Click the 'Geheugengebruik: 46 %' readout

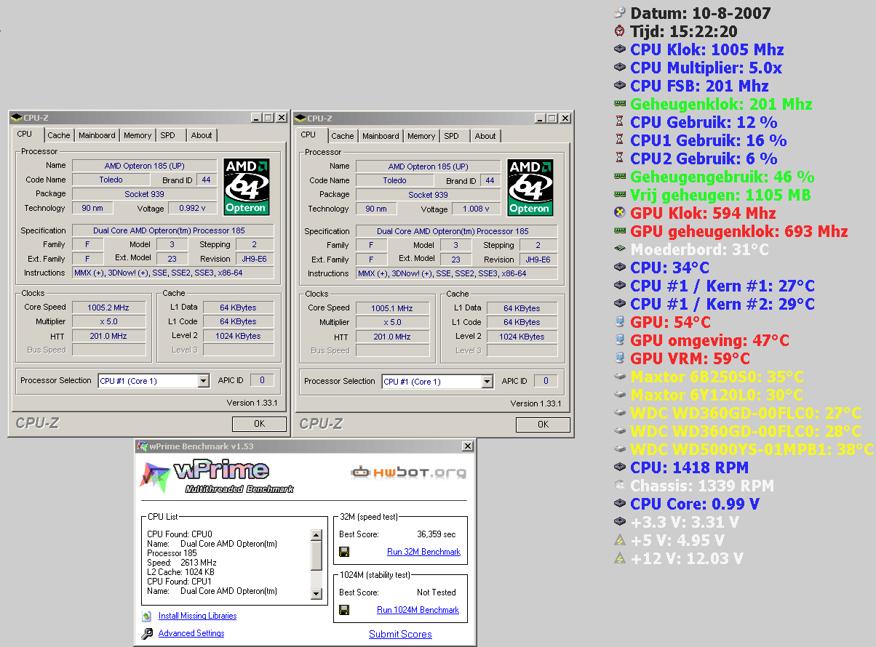point(722,177)
